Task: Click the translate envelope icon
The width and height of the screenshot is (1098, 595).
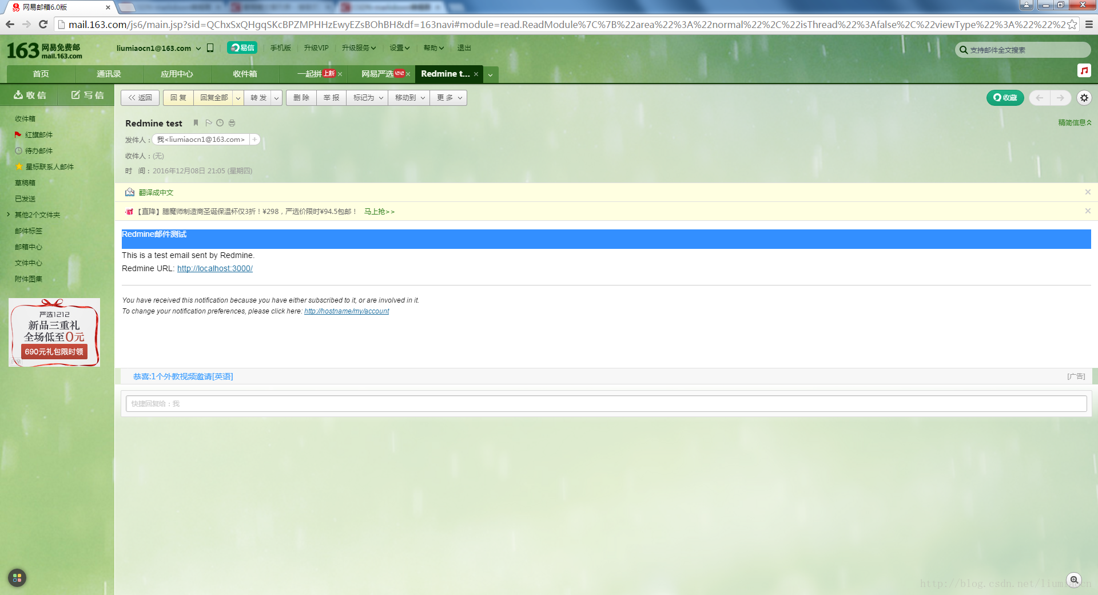Action: click(x=130, y=192)
